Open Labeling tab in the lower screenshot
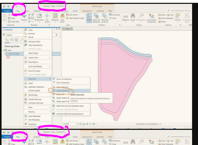Screen dimensions: 198x145 [x=100, y=137]
